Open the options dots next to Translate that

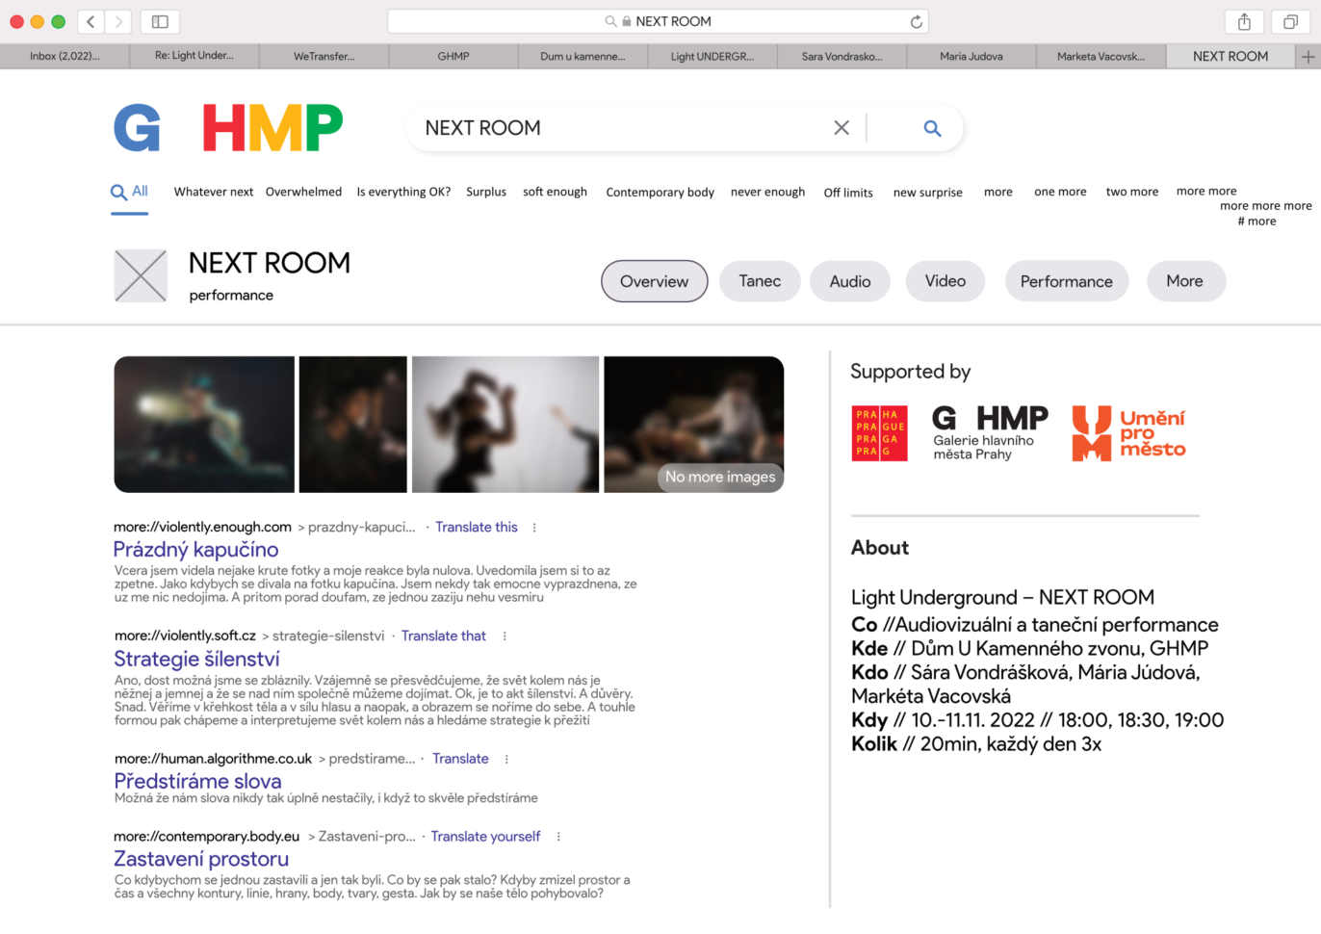point(505,636)
